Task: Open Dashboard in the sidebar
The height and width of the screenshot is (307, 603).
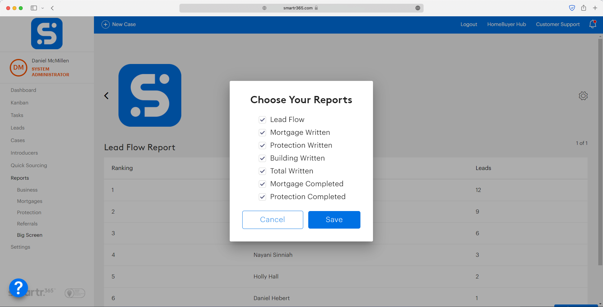Action: tap(23, 90)
